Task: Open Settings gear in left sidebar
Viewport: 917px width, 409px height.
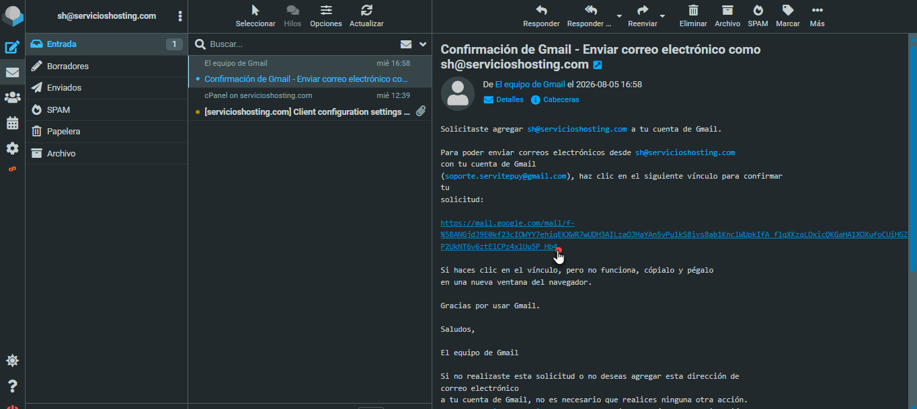Action: 12,148
